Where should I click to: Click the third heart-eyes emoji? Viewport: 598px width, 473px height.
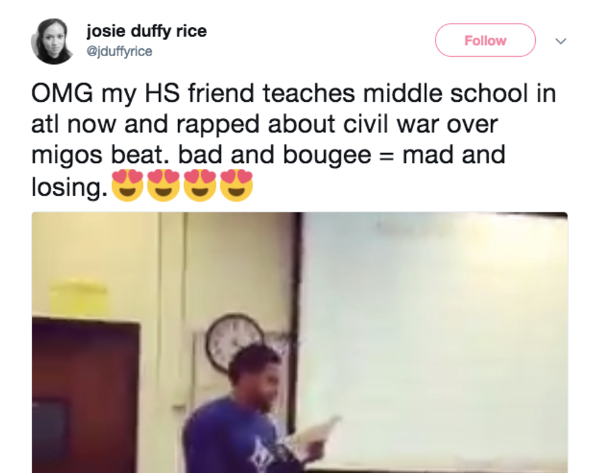tap(200, 185)
